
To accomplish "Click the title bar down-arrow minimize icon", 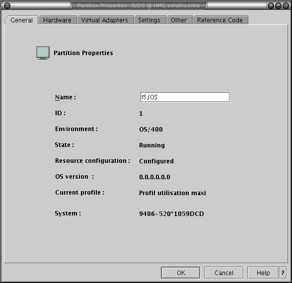I will [271, 6].
